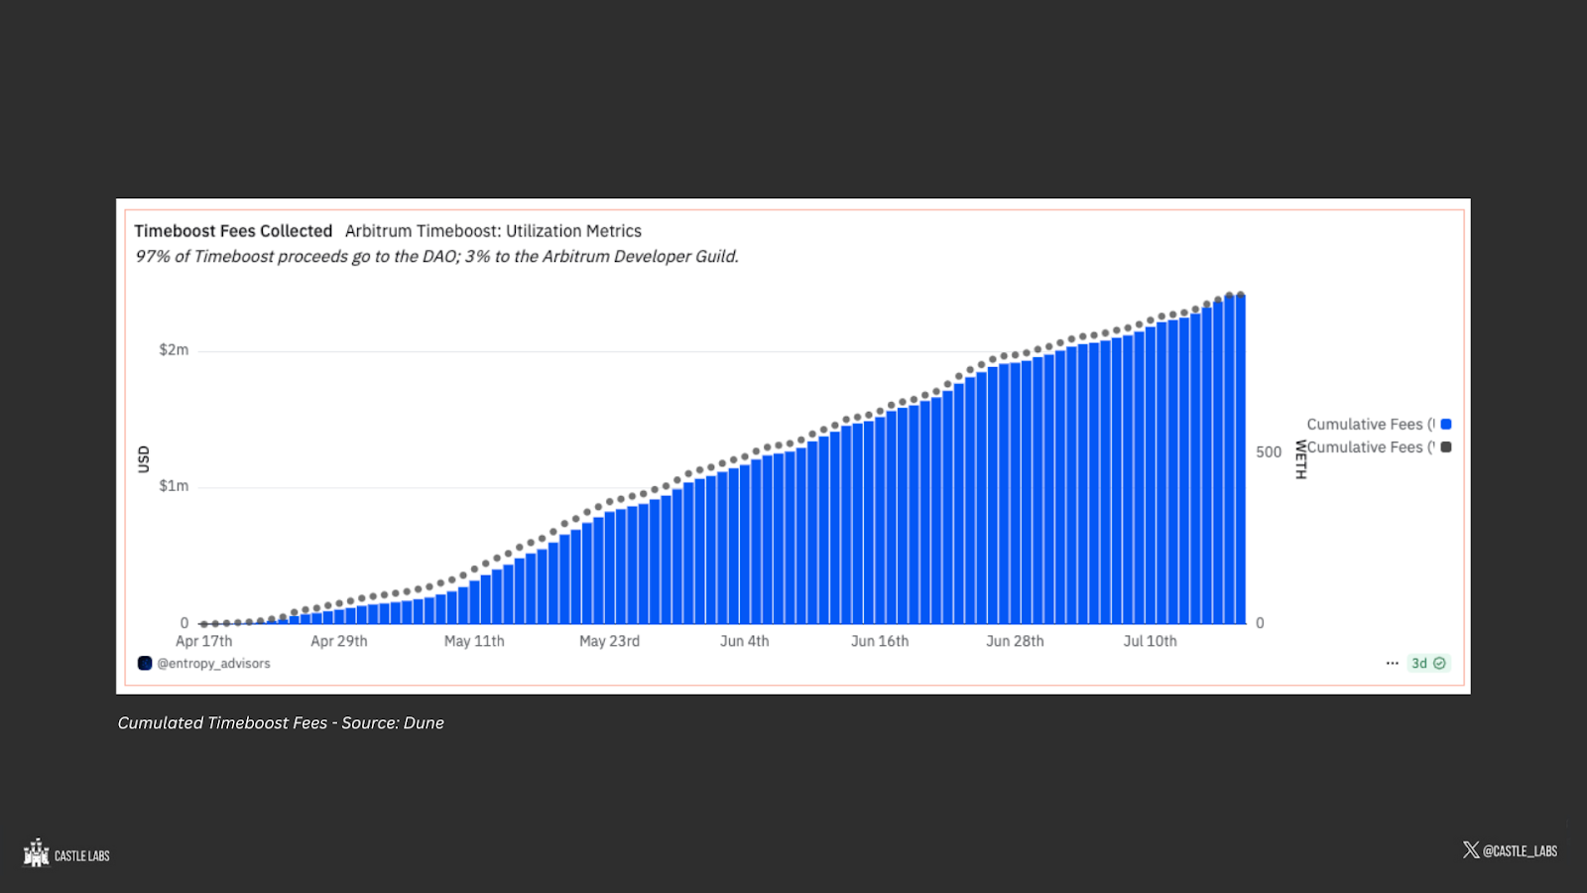Click the Timeboost Fees Collected title
This screenshot has height=893, width=1587.
[x=233, y=231]
